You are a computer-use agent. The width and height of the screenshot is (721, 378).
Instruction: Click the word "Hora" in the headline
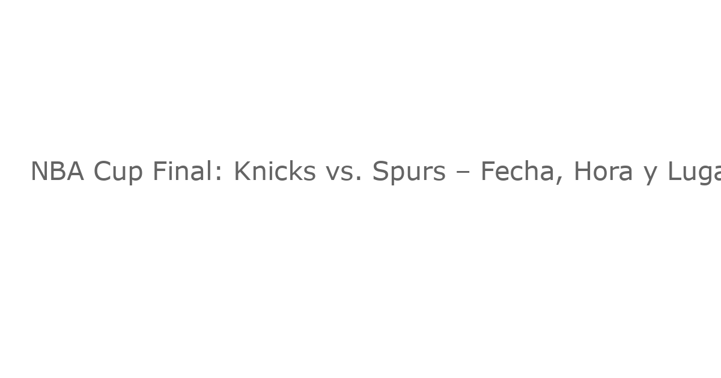[x=603, y=172]
